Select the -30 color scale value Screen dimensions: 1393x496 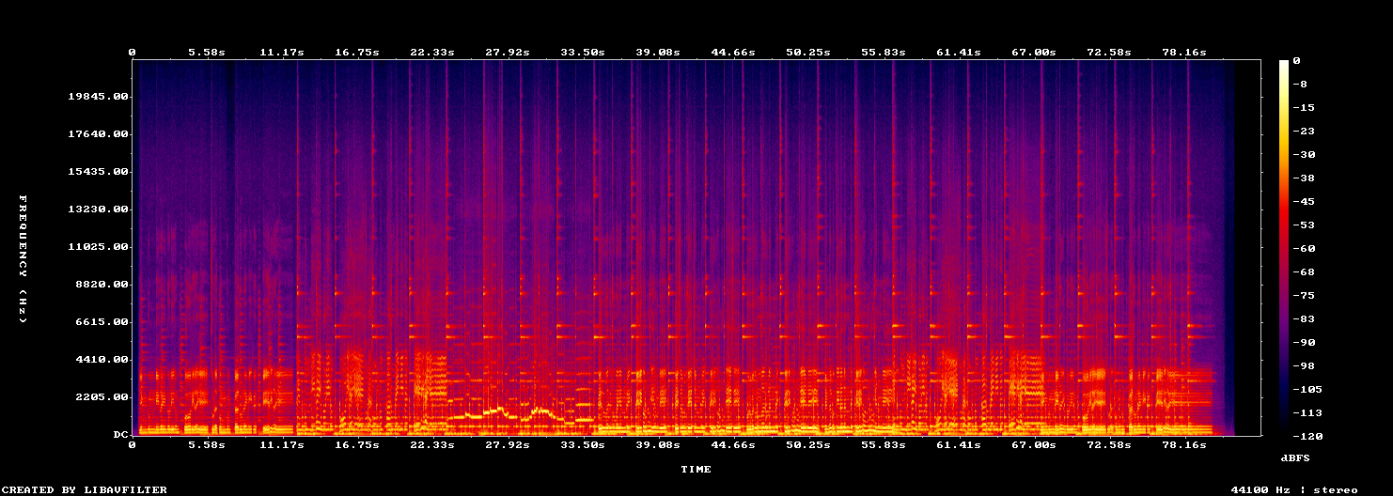coord(1304,155)
